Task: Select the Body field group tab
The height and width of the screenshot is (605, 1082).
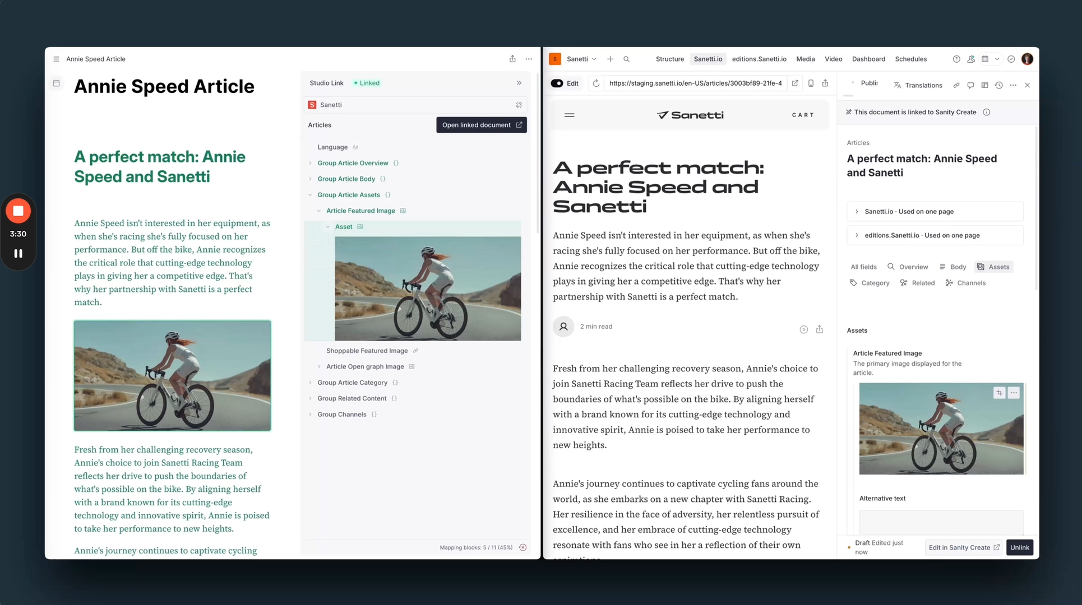Action: 952,267
